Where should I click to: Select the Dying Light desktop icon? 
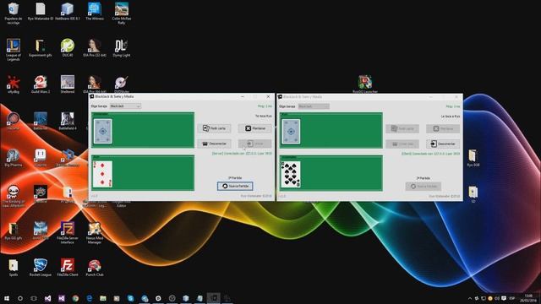[122, 48]
